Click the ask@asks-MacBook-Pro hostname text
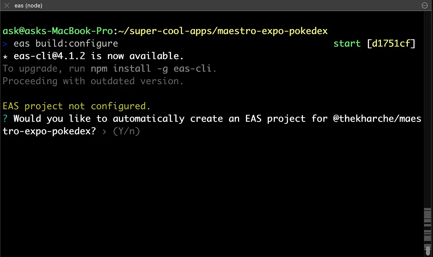The height and width of the screenshot is (257, 433). click(58, 31)
